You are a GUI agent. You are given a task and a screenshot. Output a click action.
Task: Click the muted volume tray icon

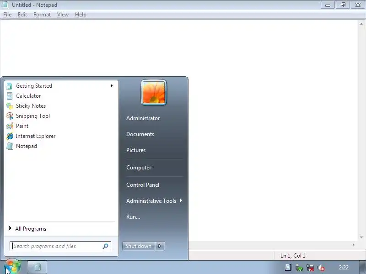pos(321,268)
